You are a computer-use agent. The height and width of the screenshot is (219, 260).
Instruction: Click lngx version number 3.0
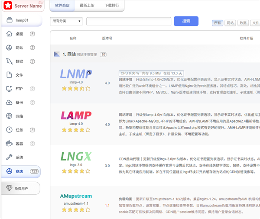pyautogui.click(x=107, y=166)
